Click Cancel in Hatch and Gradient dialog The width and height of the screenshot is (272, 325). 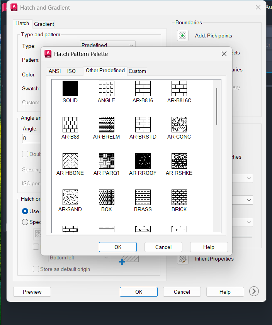click(x=182, y=292)
